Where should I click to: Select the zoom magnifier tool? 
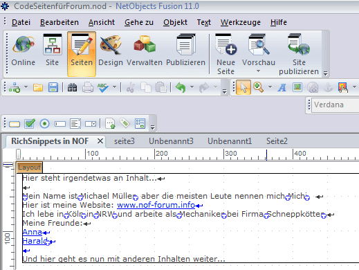[259, 87]
